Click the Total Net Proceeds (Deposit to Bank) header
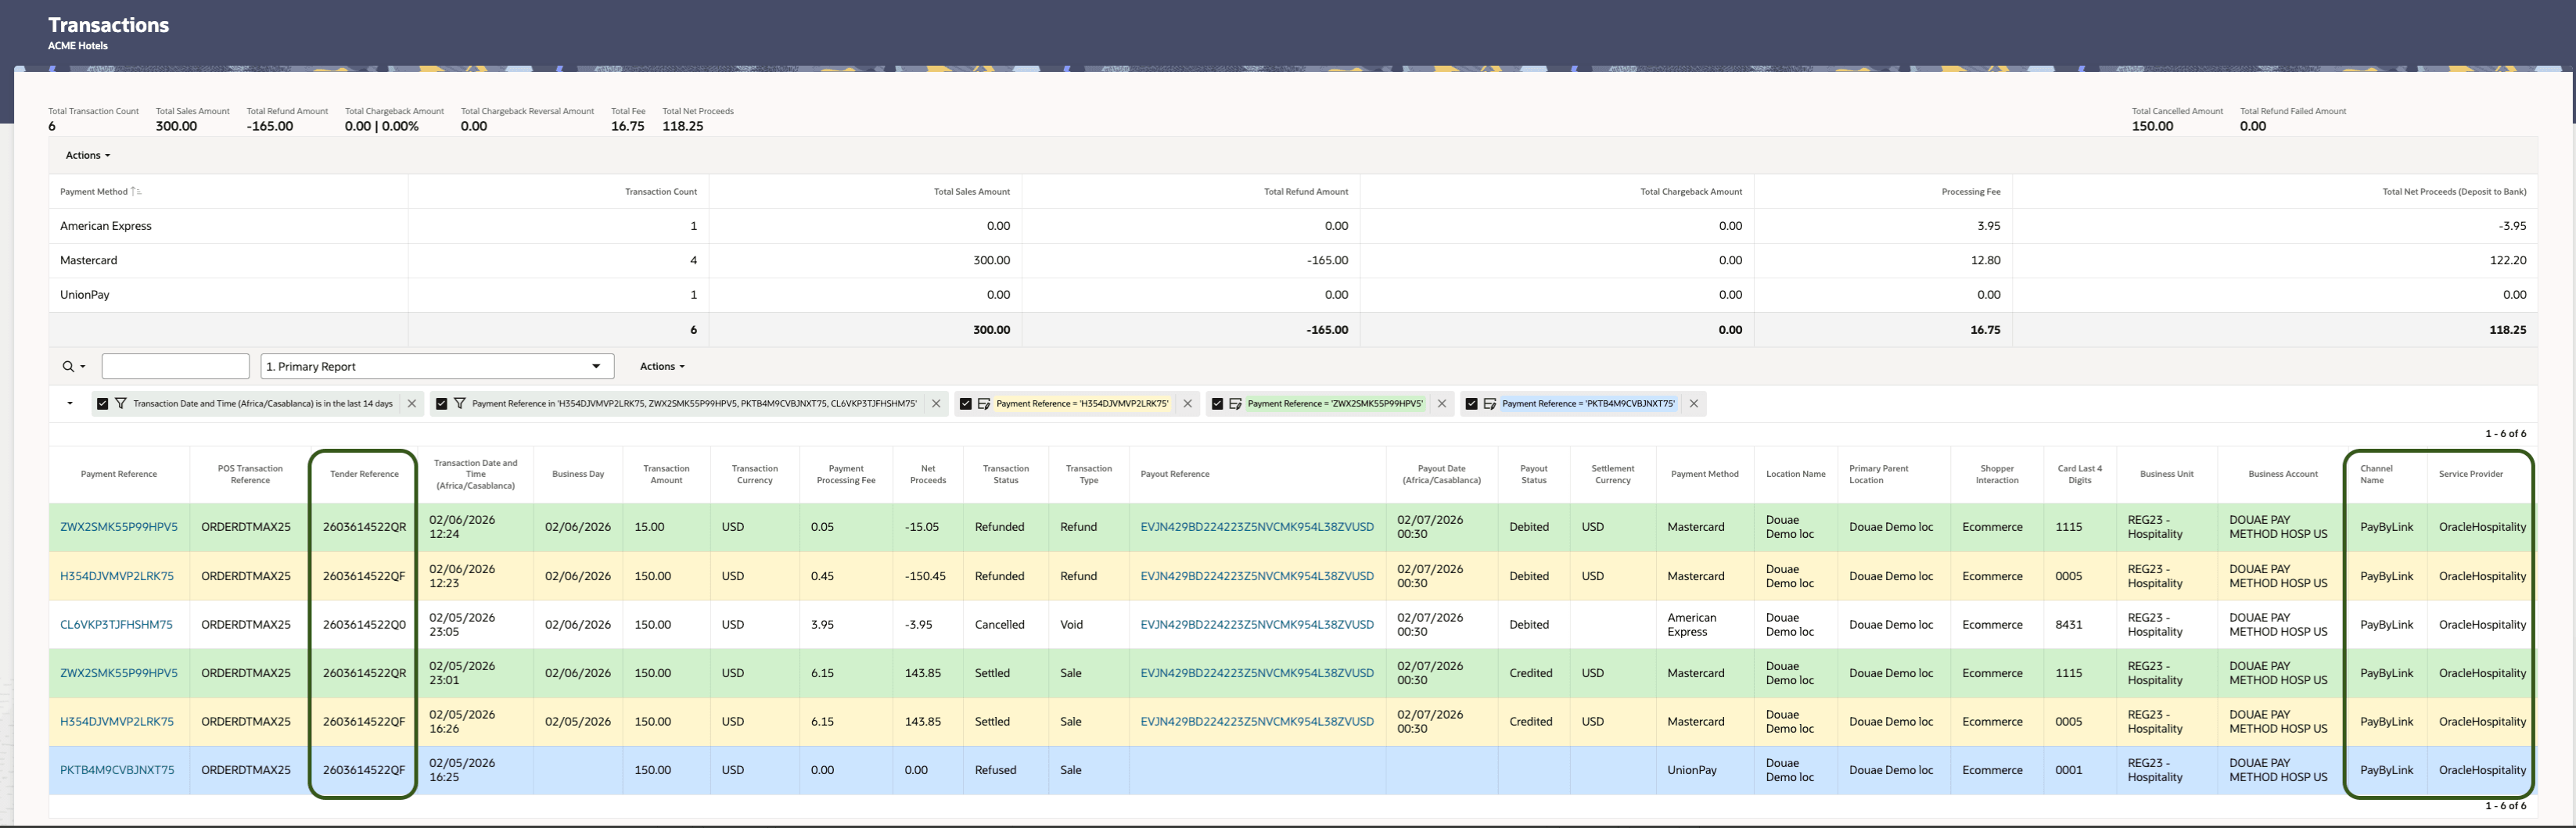Viewport: 2576px width, 828px height. coord(2454,192)
